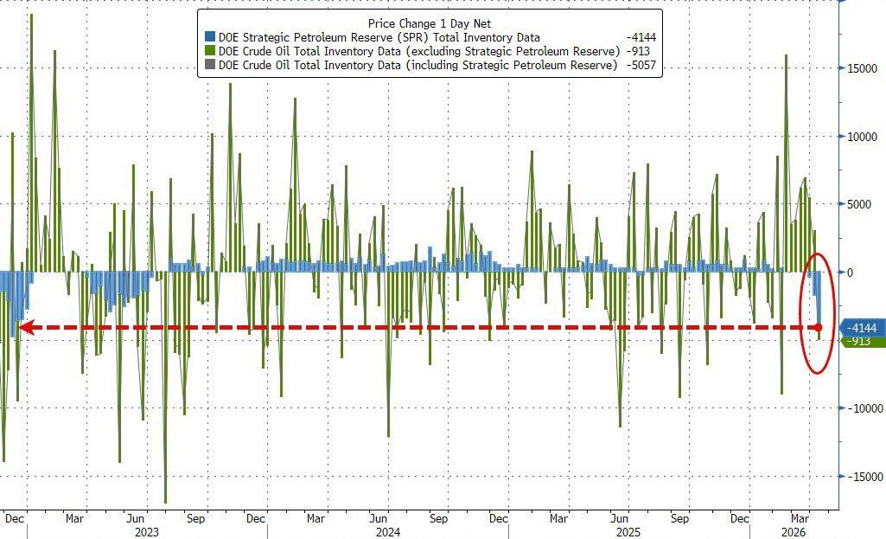Toggle the excluding Strategic Petroleum Reserve series label

click(x=418, y=52)
